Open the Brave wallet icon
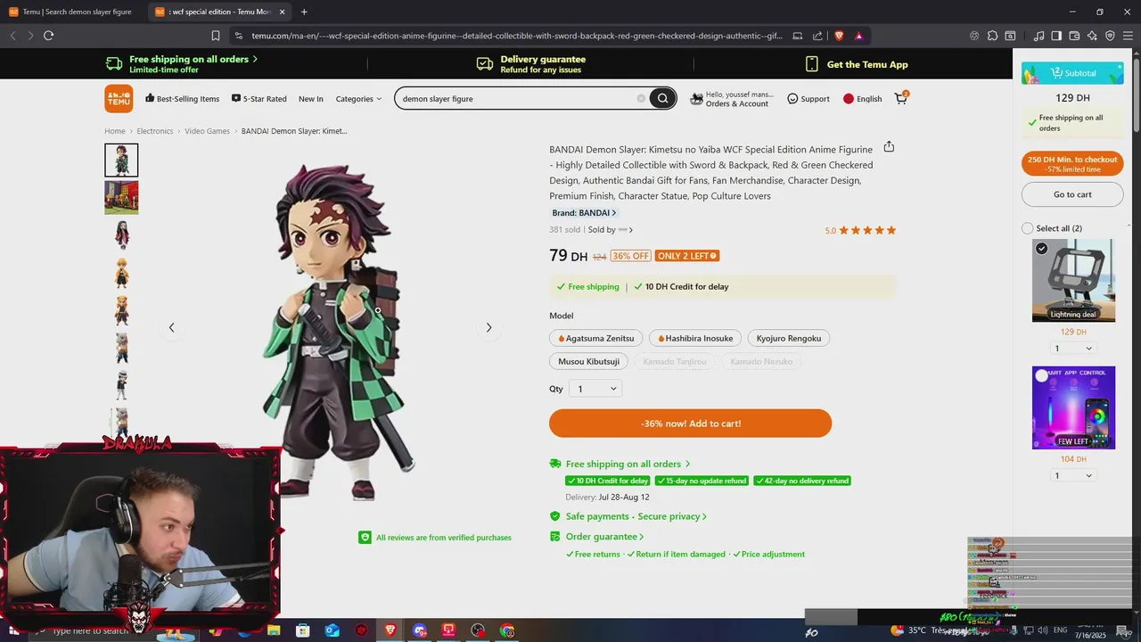 click(1074, 36)
